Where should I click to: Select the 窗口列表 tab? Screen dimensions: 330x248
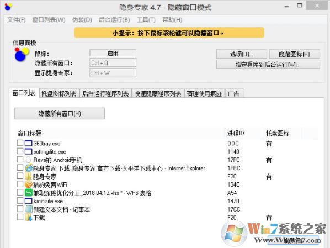(x=24, y=93)
